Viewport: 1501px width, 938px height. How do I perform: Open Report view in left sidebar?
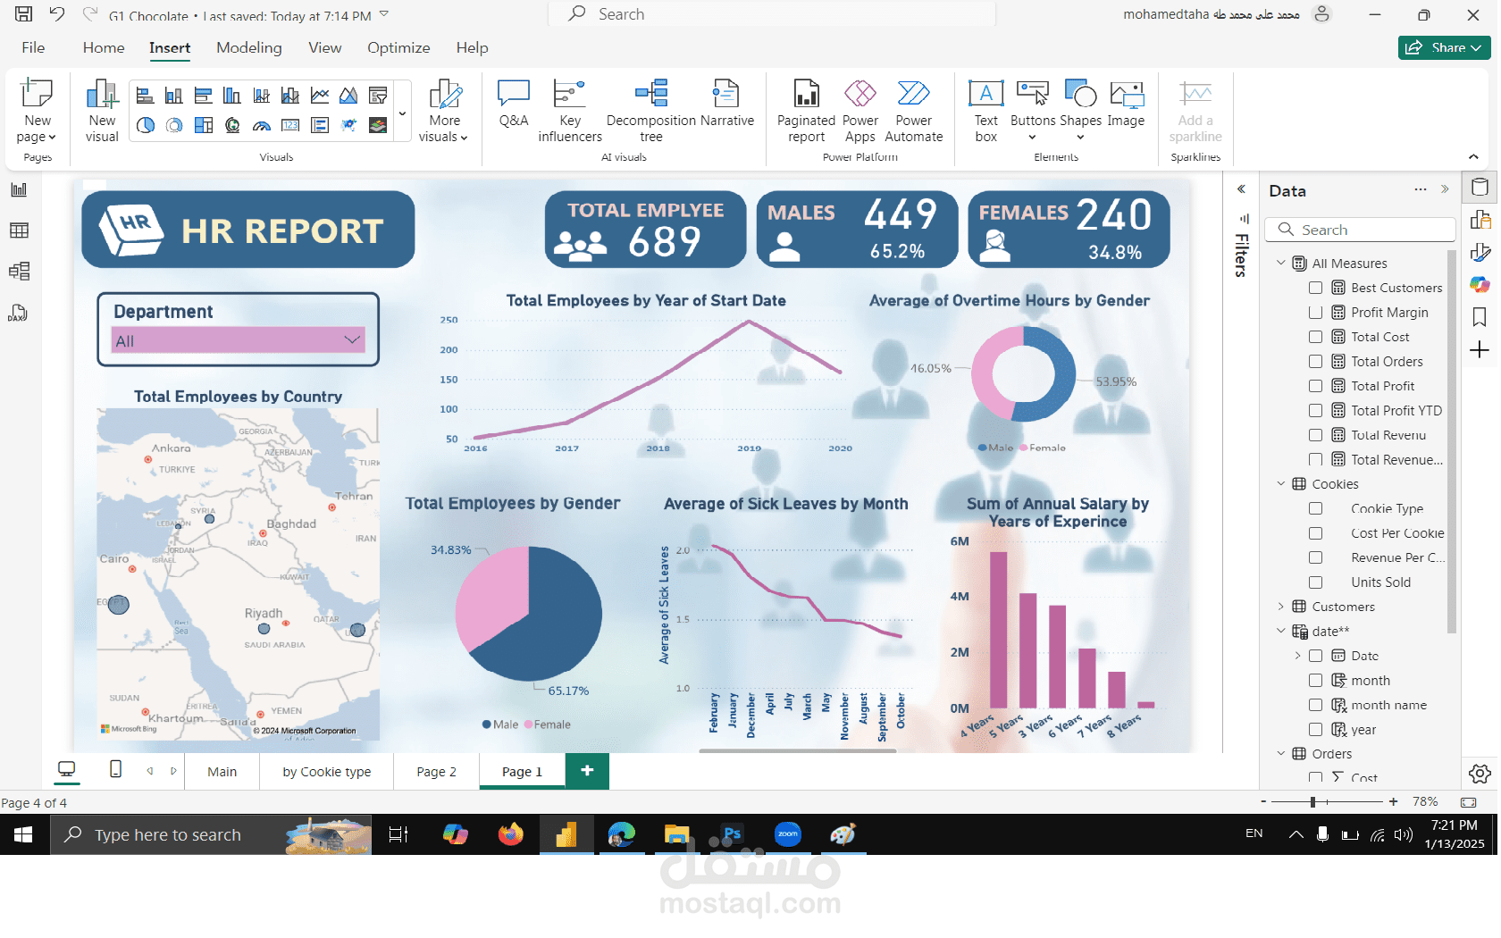click(19, 189)
